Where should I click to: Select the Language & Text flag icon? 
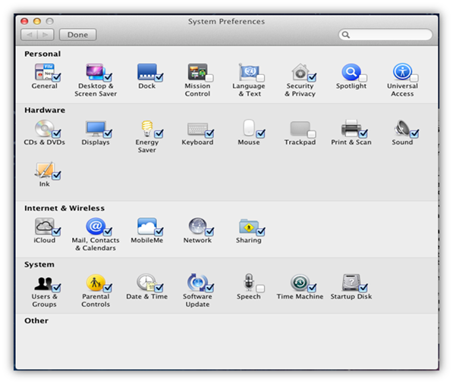(248, 72)
